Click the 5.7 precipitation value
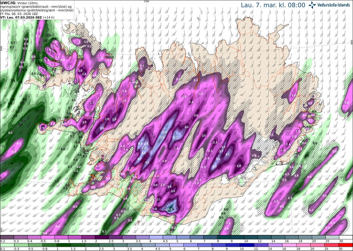The image size is (353, 251). [x=175, y=137]
